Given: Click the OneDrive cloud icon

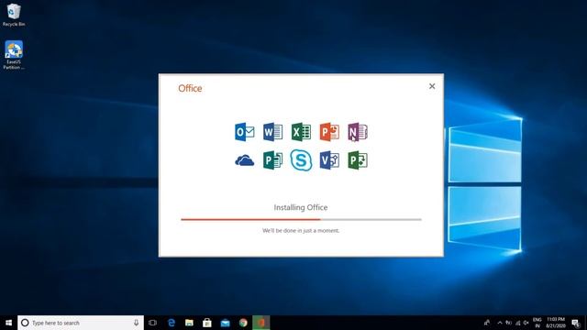Looking at the screenshot, I should click(x=245, y=160).
